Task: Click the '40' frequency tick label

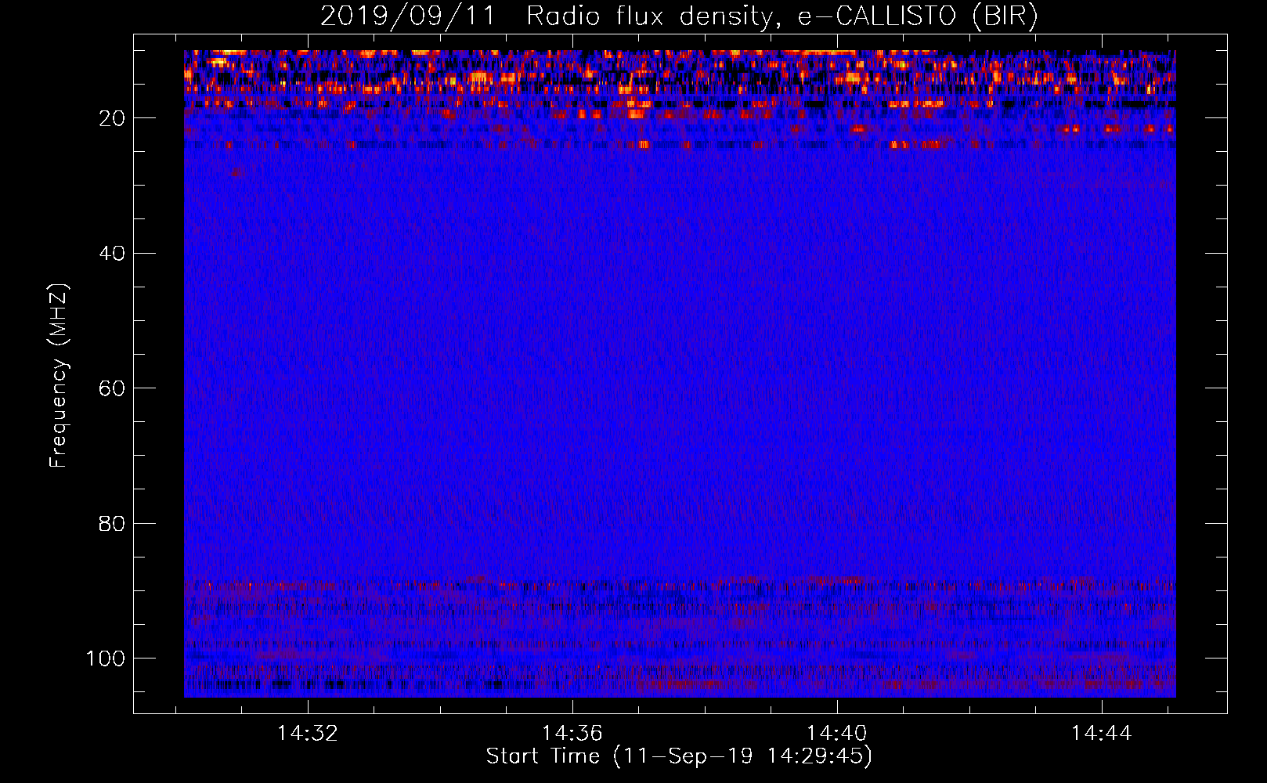Action: point(112,254)
